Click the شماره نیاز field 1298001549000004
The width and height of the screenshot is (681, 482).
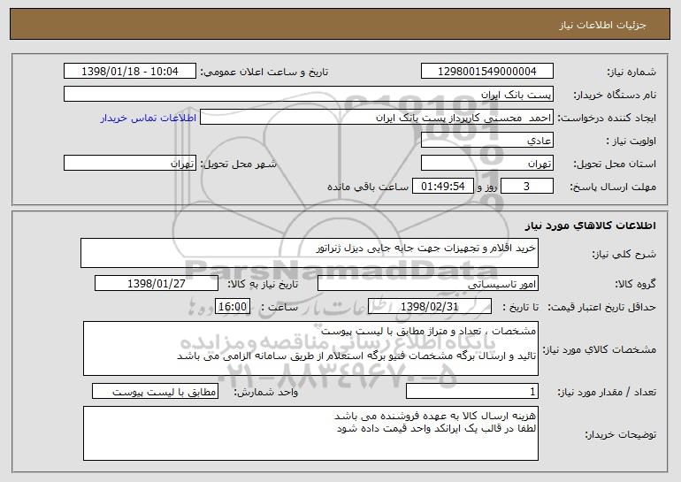tap(486, 71)
